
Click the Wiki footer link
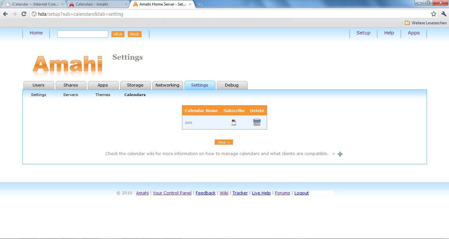[224, 193]
